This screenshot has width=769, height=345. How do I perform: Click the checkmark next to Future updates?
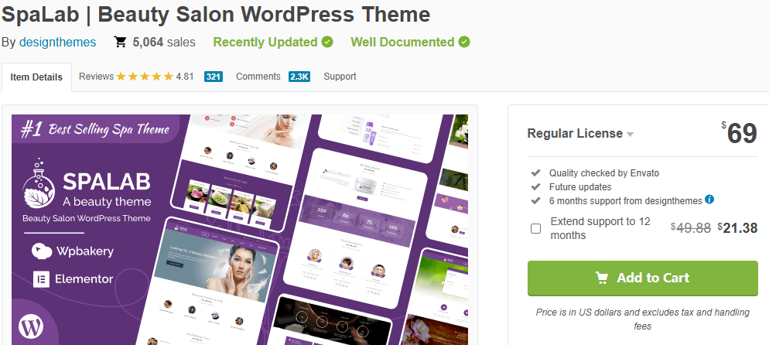(535, 186)
